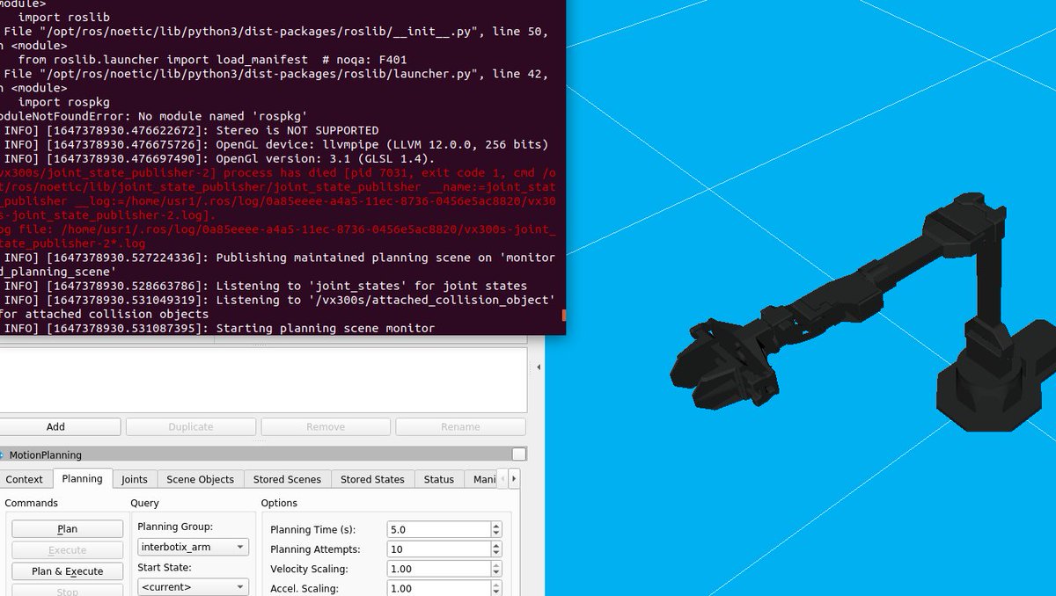This screenshot has height=596, width=1056.
Task: Decrease Velocity Scaling with the down arrow
Action: pyautogui.click(x=496, y=574)
